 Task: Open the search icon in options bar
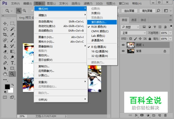pos(158,11)
